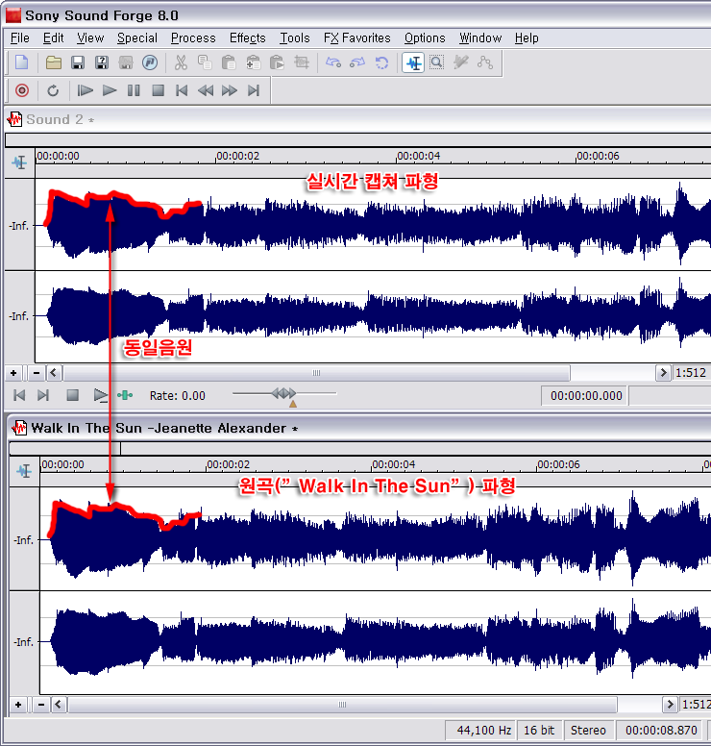Open the View menu
The width and height of the screenshot is (711, 746).
[x=90, y=38]
